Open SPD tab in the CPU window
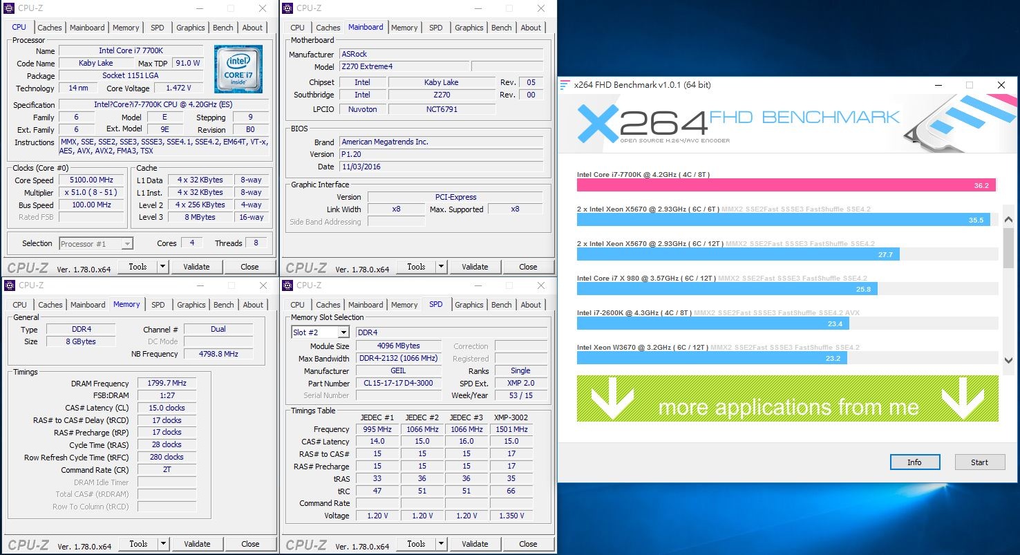This screenshot has height=555, width=1020. 158,28
